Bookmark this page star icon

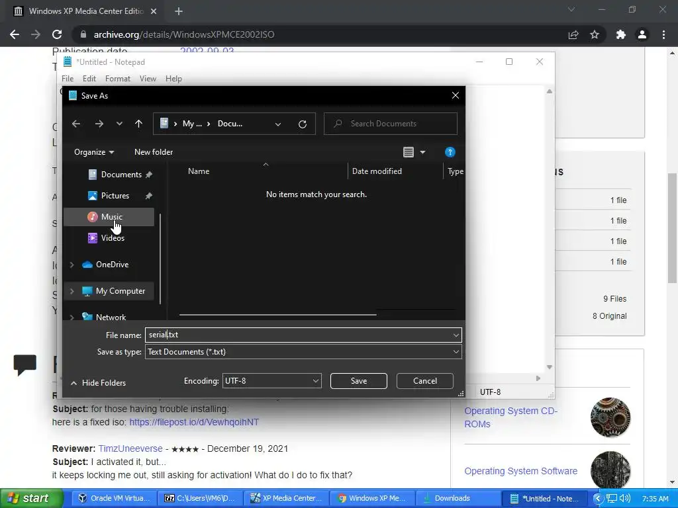(x=595, y=34)
